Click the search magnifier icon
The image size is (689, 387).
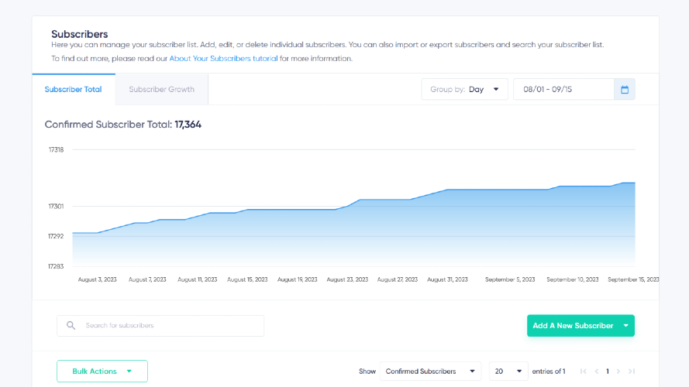click(71, 326)
